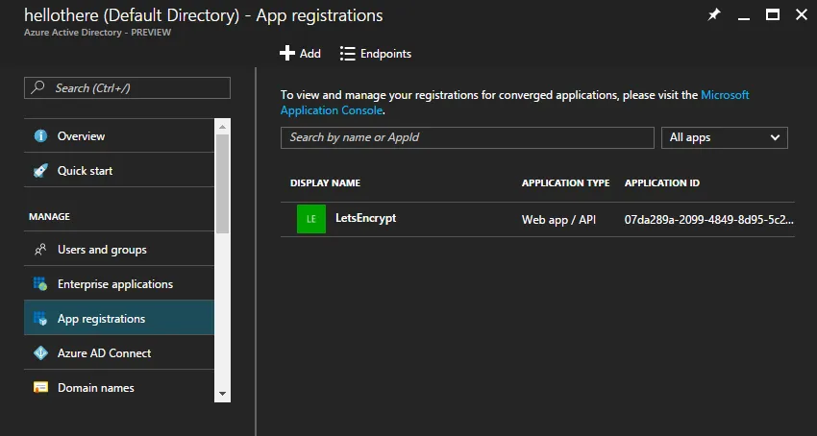Click the Endpoints button label
This screenshot has width=817, height=436.
(385, 54)
